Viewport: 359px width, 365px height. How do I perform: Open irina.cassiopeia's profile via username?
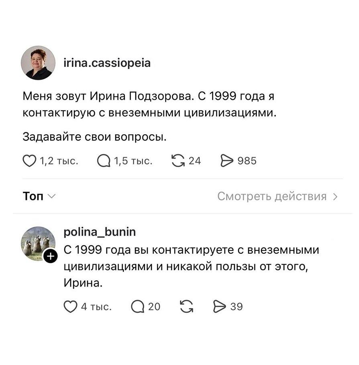108,63
